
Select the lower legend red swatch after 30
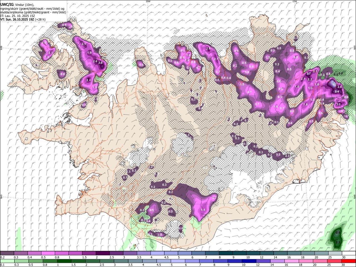click(348, 261)
